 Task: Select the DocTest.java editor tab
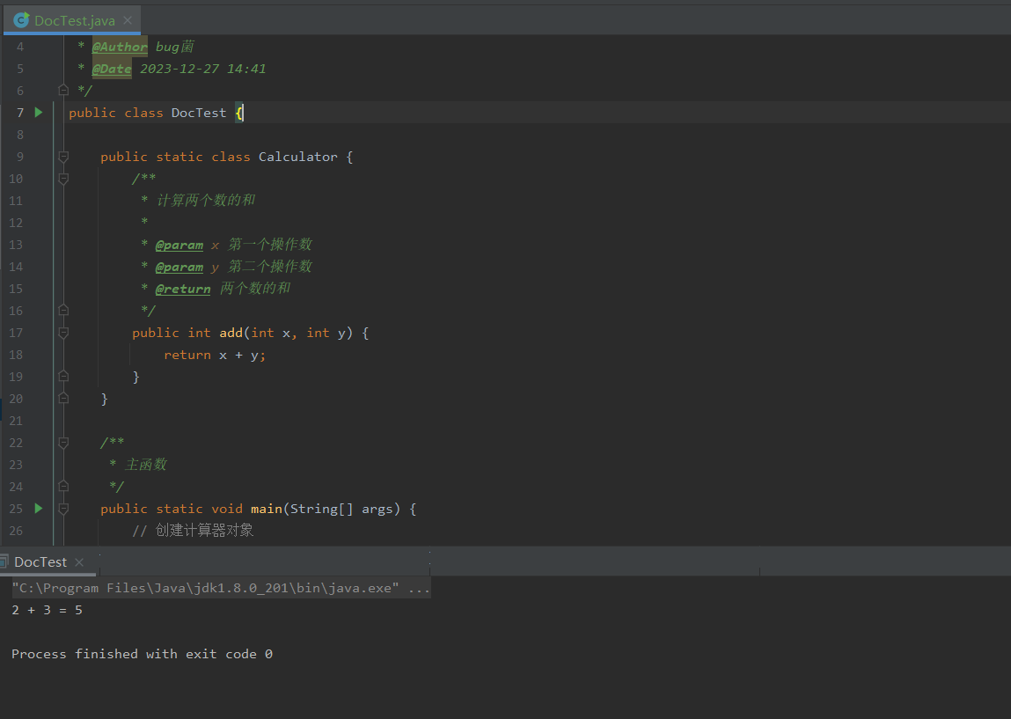[x=71, y=20]
